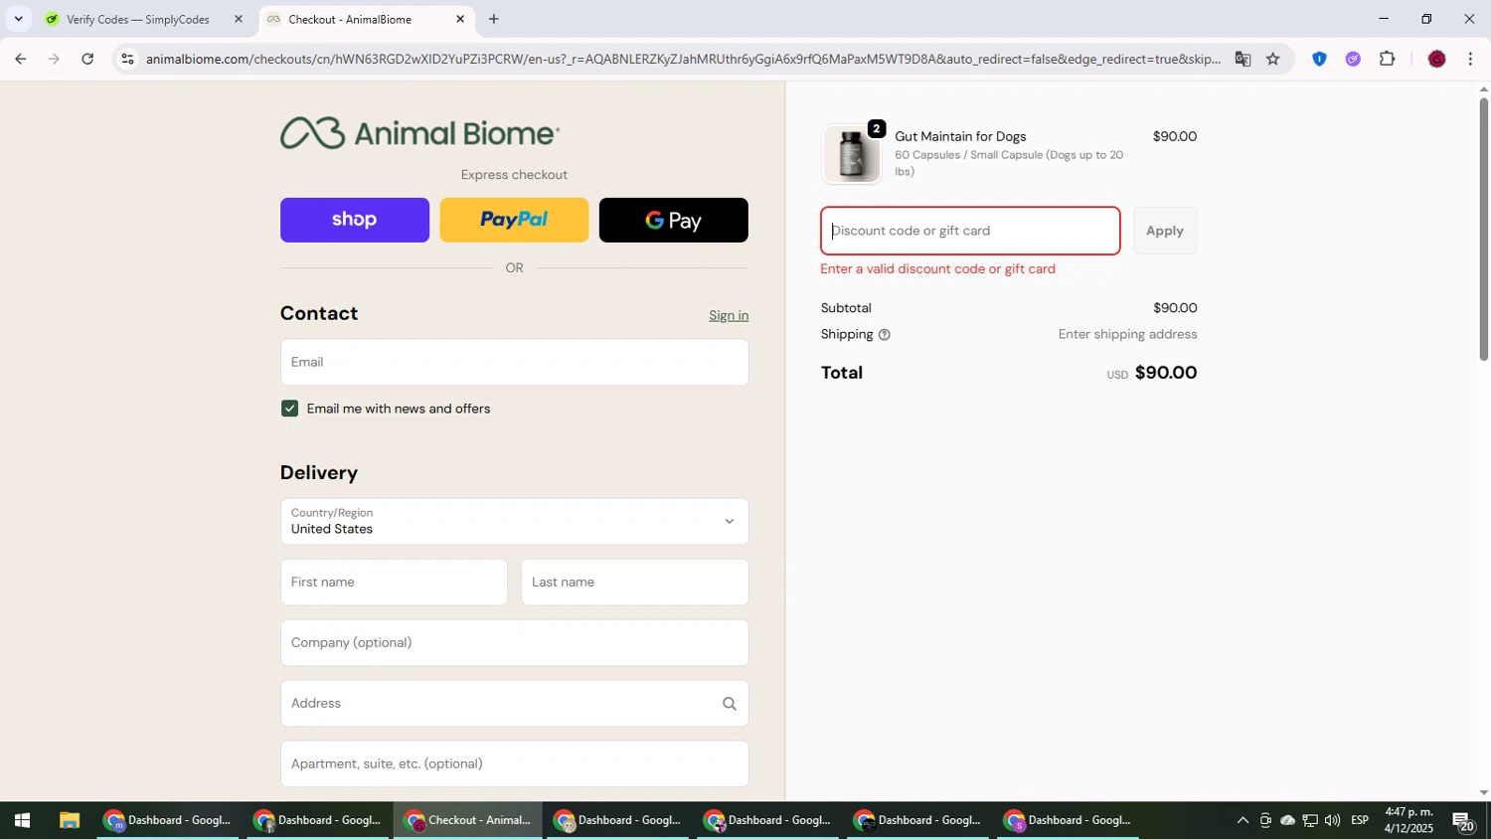Click the volume speaker tray icon

point(1332,820)
